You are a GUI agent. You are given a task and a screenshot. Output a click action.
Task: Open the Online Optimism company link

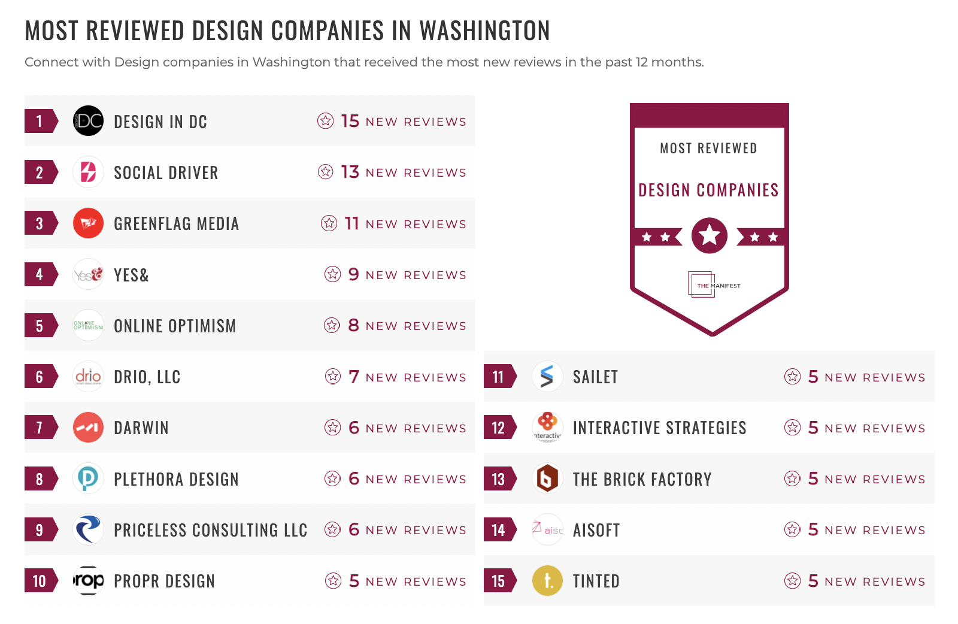[175, 326]
